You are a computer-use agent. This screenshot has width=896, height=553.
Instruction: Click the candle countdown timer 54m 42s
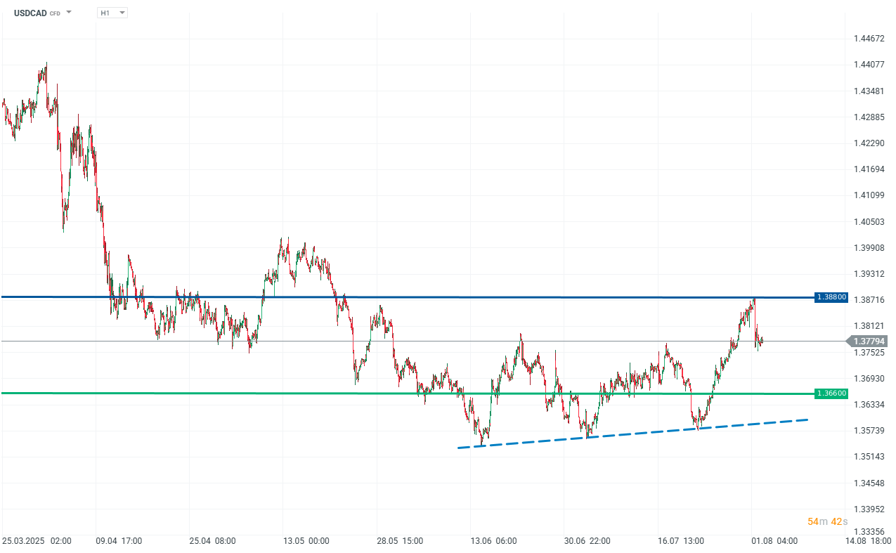tap(827, 521)
